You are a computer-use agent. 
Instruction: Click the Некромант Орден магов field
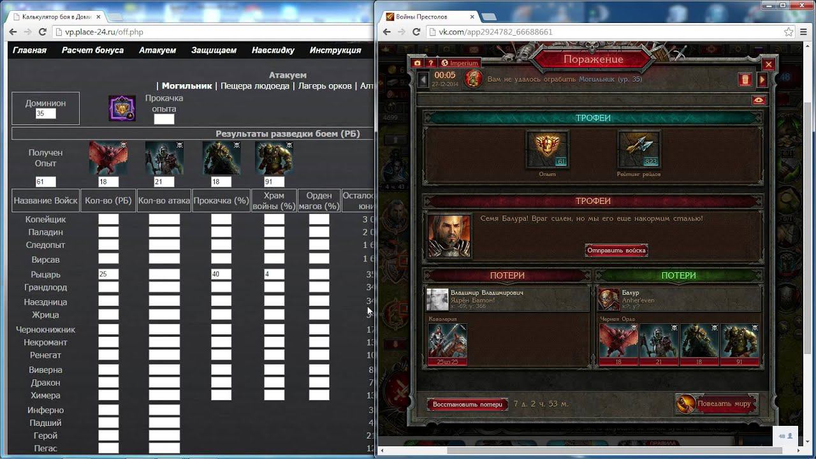point(319,342)
